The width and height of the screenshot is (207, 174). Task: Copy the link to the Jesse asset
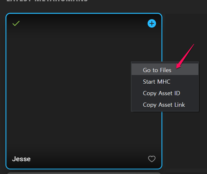tap(164, 105)
